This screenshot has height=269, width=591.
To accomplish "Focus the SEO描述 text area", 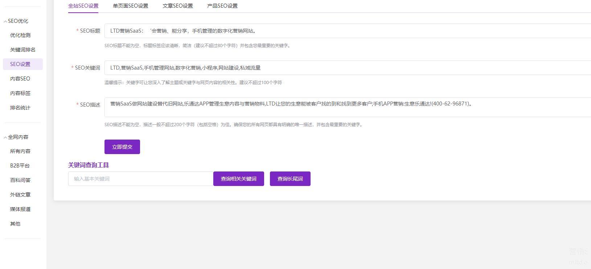I will click(348, 107).
